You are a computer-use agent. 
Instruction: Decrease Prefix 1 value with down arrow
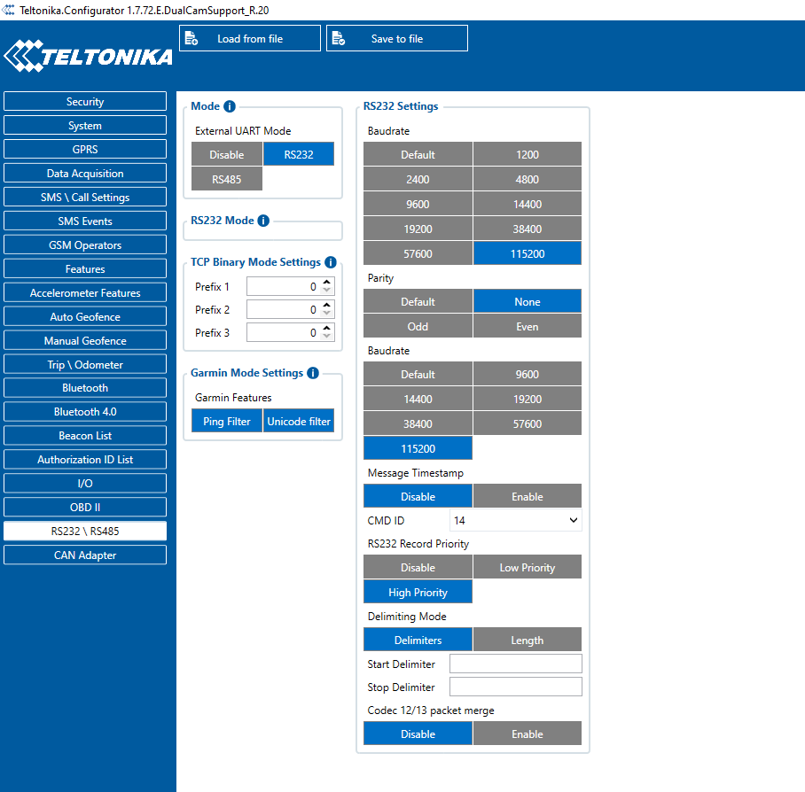pyautogui.click(x=326, y=291)
